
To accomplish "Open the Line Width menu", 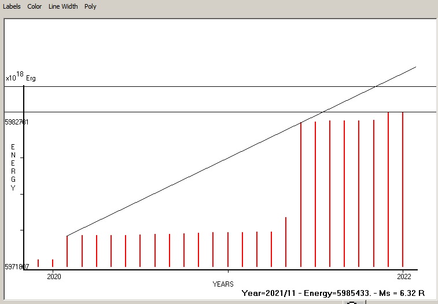I will [63, 6].
